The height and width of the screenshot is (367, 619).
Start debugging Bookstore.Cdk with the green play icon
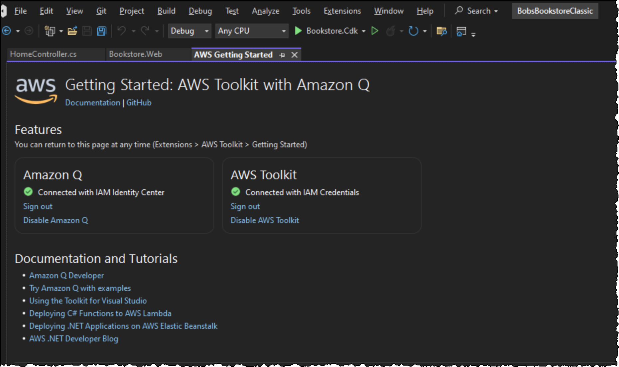tap(299, 31)
